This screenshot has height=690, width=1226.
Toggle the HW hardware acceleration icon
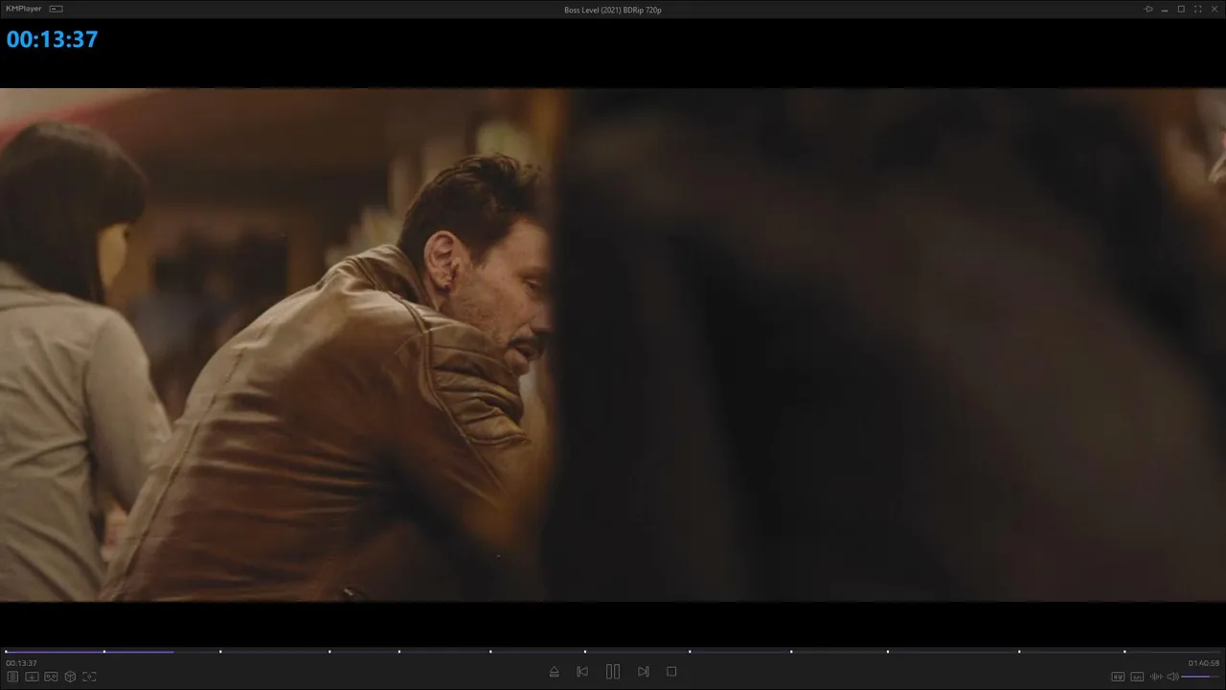(x=1118, y=677)
